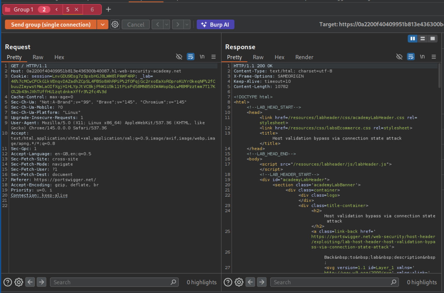
Task: Toggle line wrap in Response panel
Action: [x=411, y=57]
